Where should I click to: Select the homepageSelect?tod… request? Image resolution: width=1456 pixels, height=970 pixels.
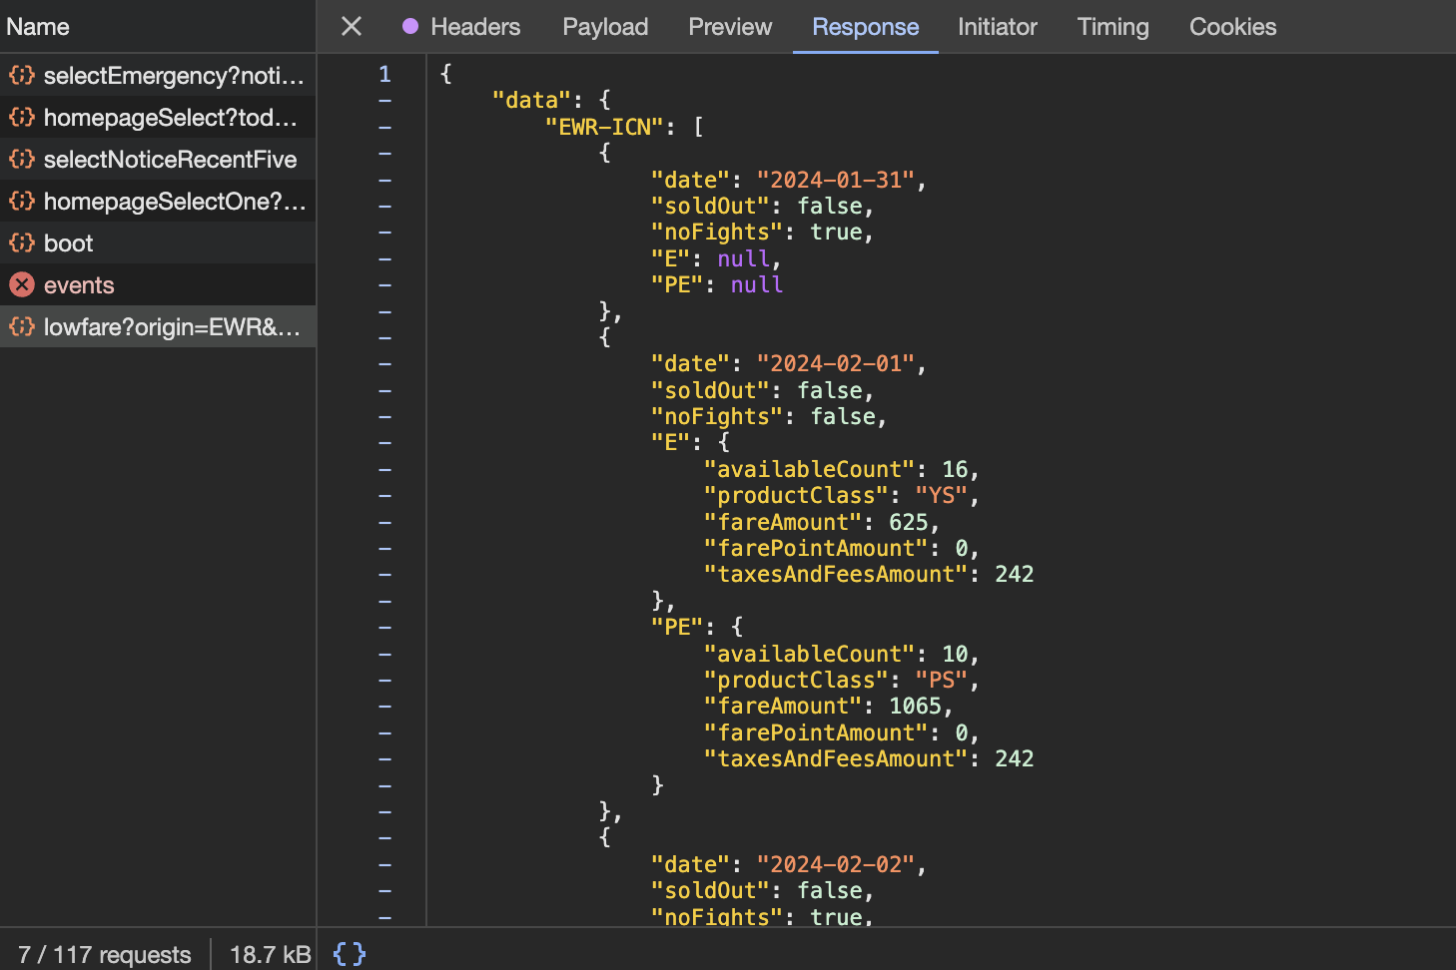pyautogui.click(x=158, y=118)
